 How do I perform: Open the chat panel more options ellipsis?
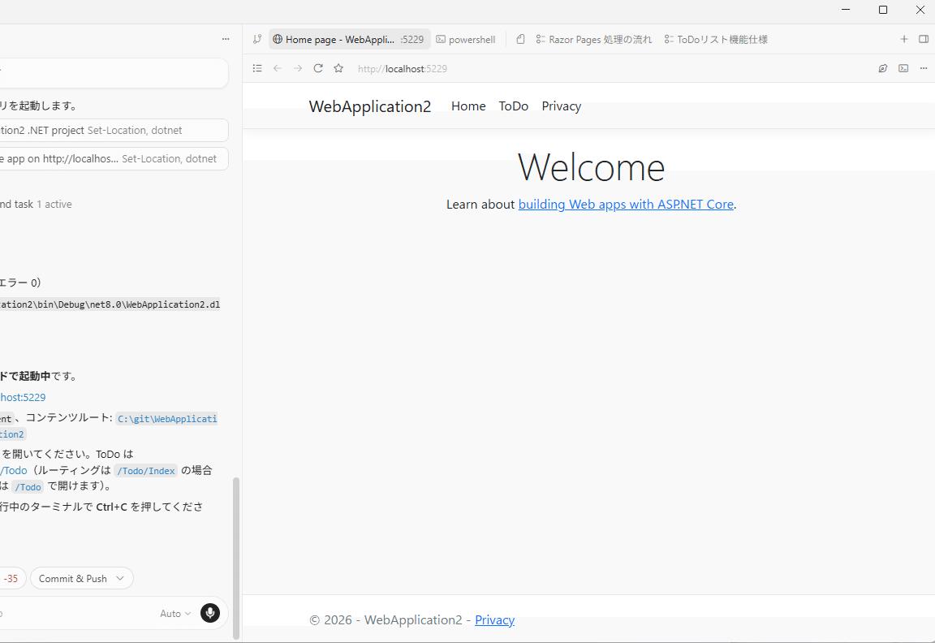point(226,39)
